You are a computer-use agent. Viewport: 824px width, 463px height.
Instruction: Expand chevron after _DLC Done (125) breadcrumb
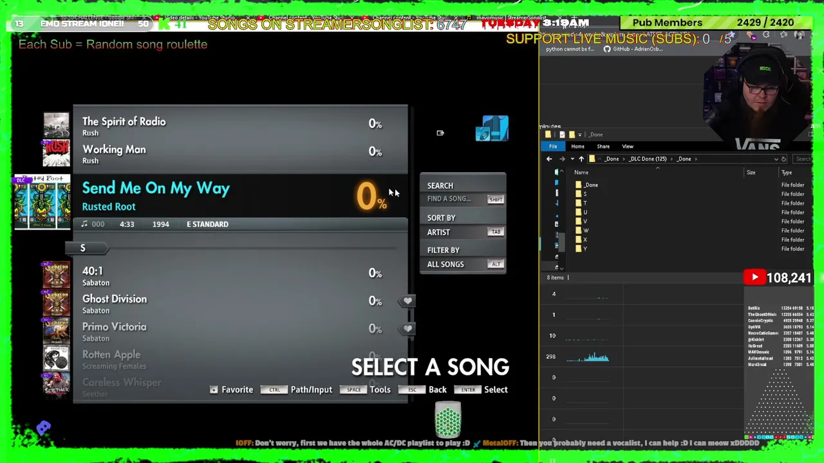671,159
